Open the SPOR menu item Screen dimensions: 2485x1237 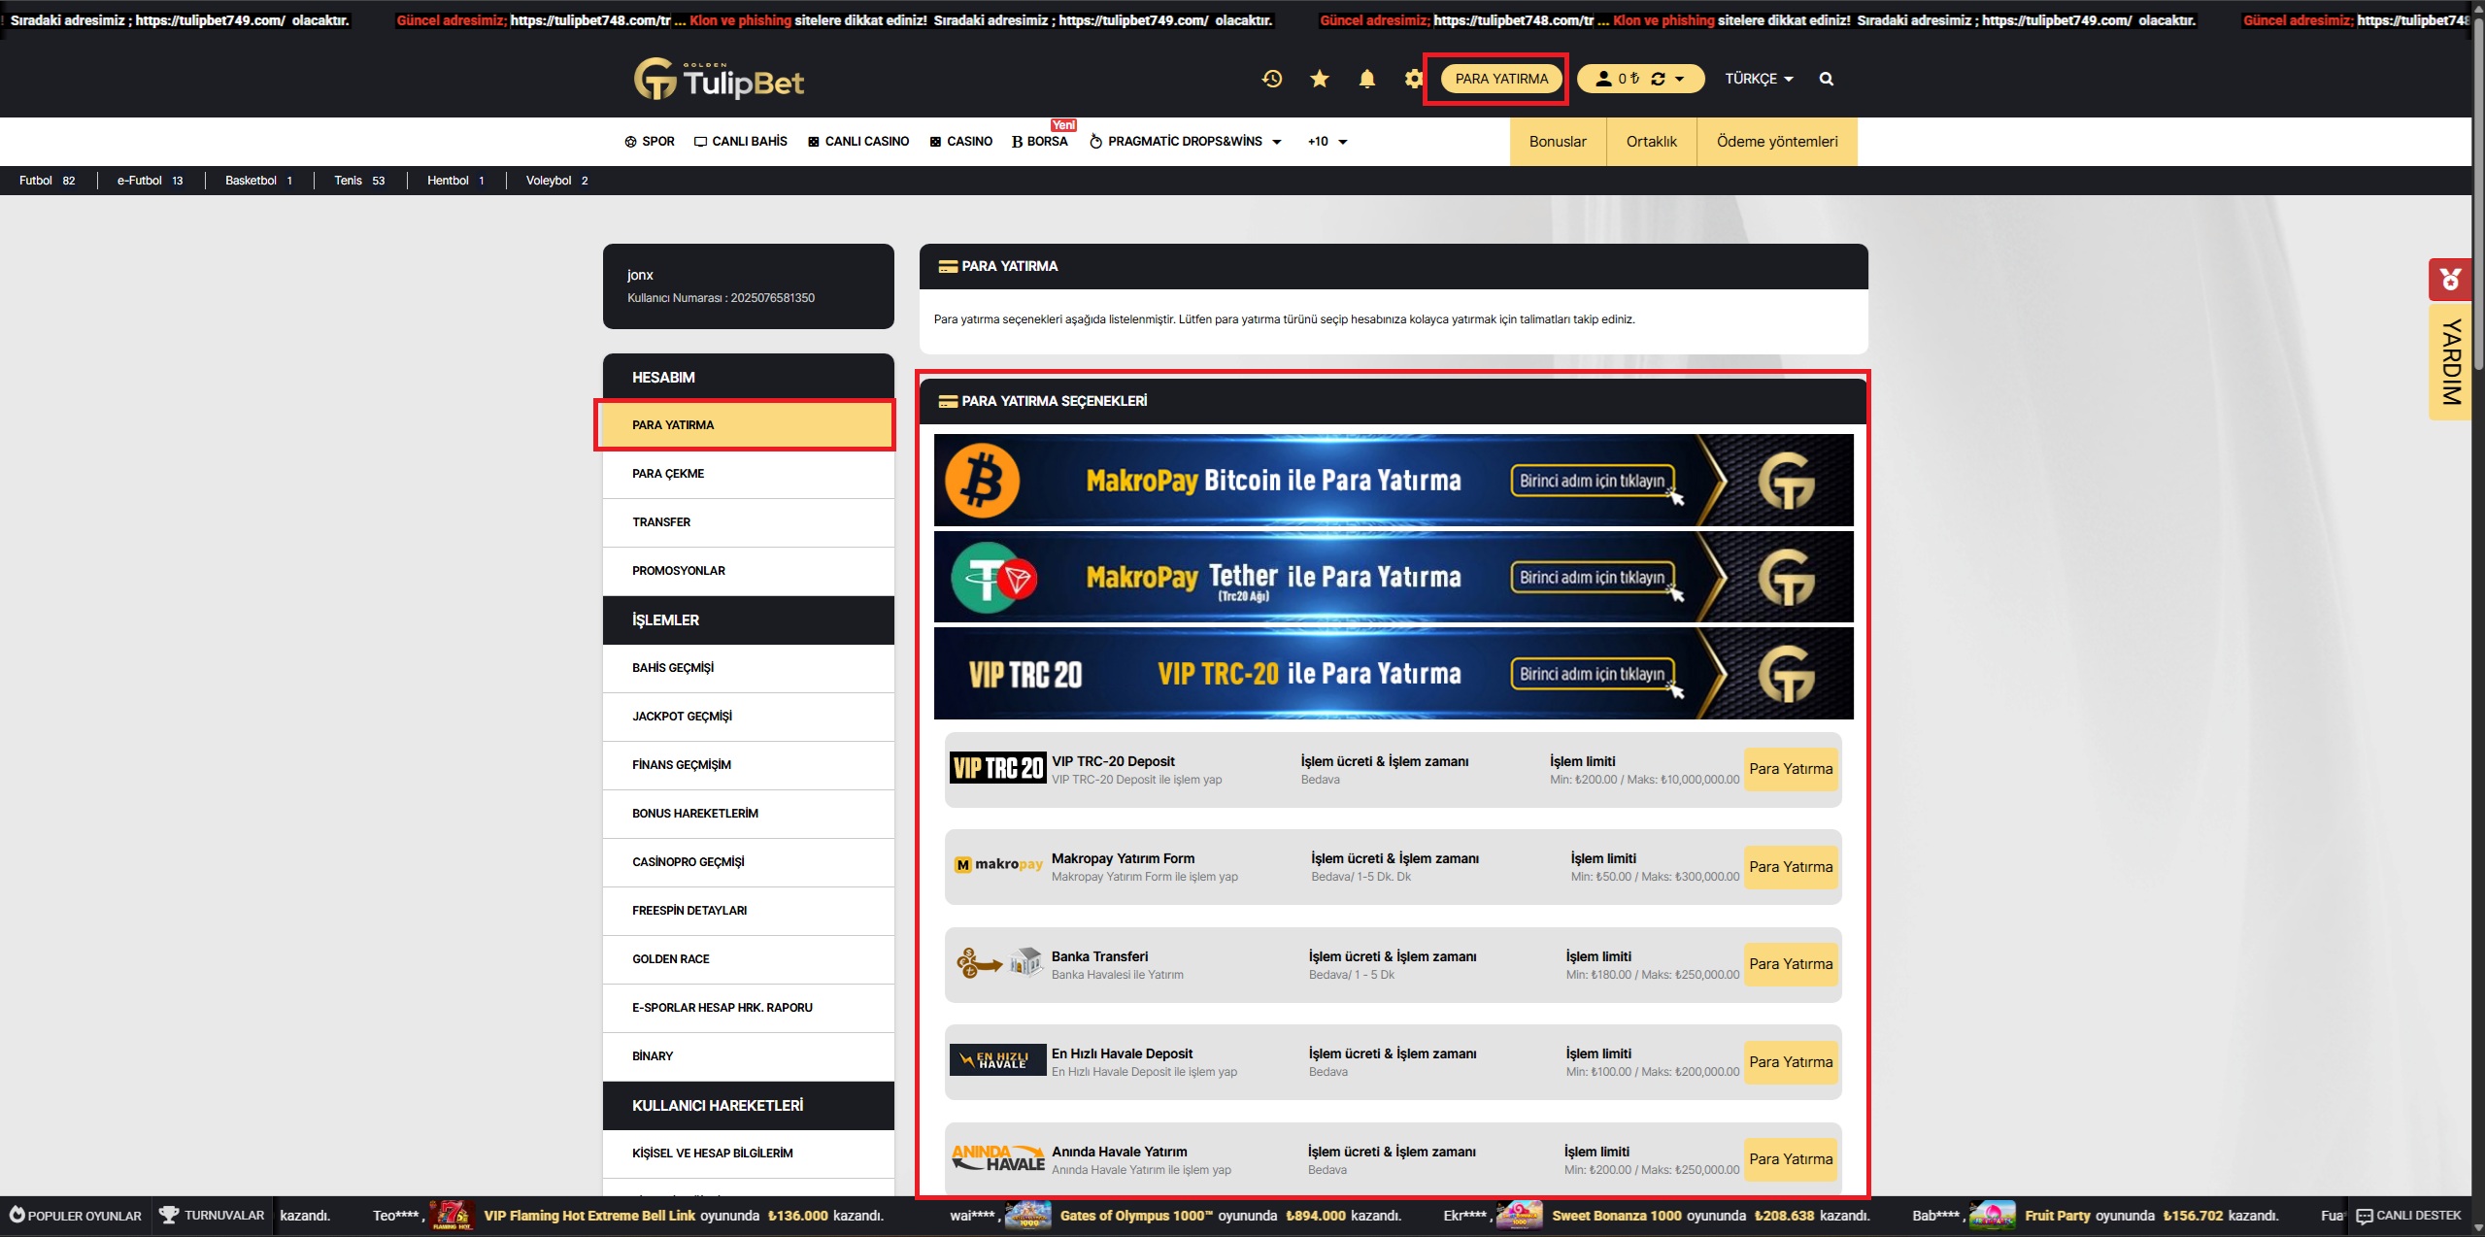650,142
